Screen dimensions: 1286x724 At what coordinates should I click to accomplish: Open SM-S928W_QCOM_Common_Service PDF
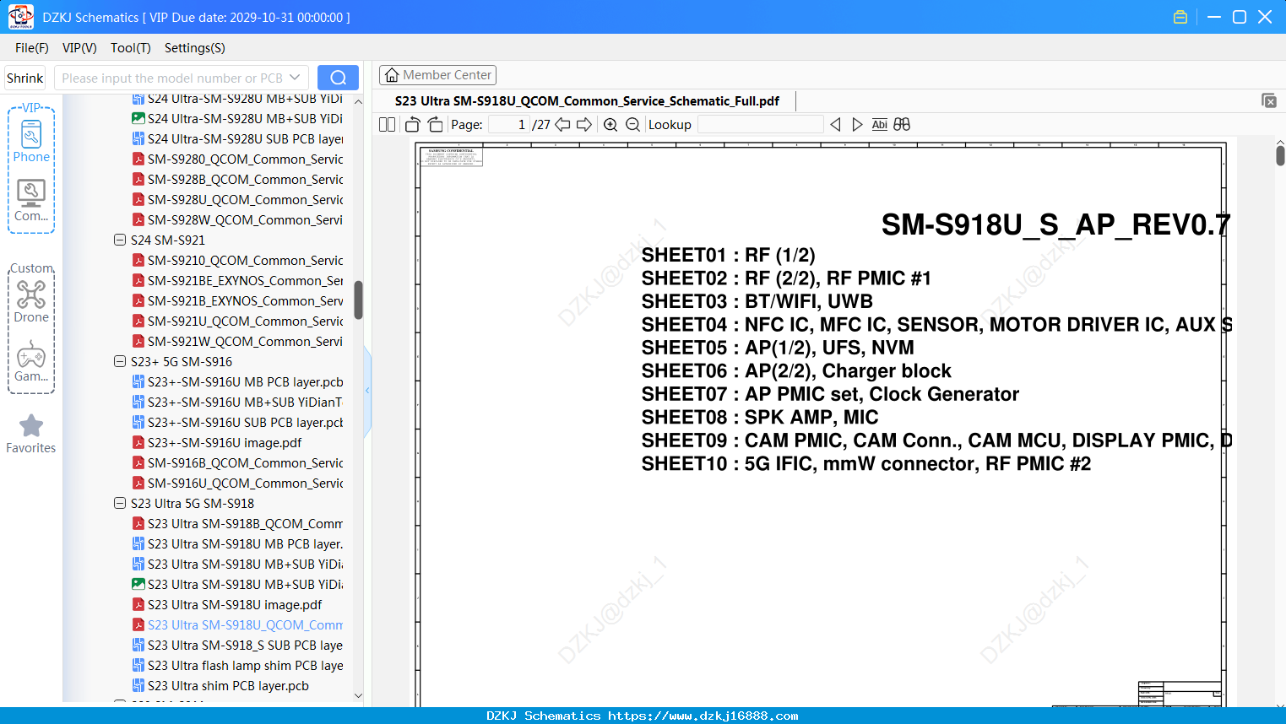[238, 219]
